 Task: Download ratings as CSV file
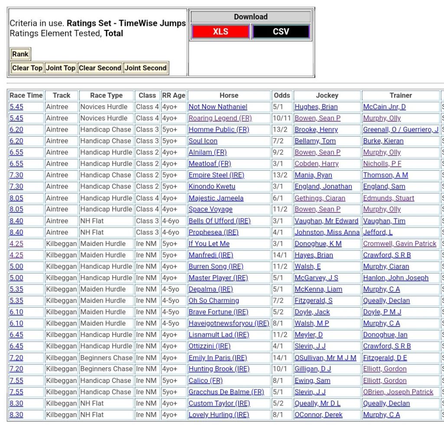281,32
